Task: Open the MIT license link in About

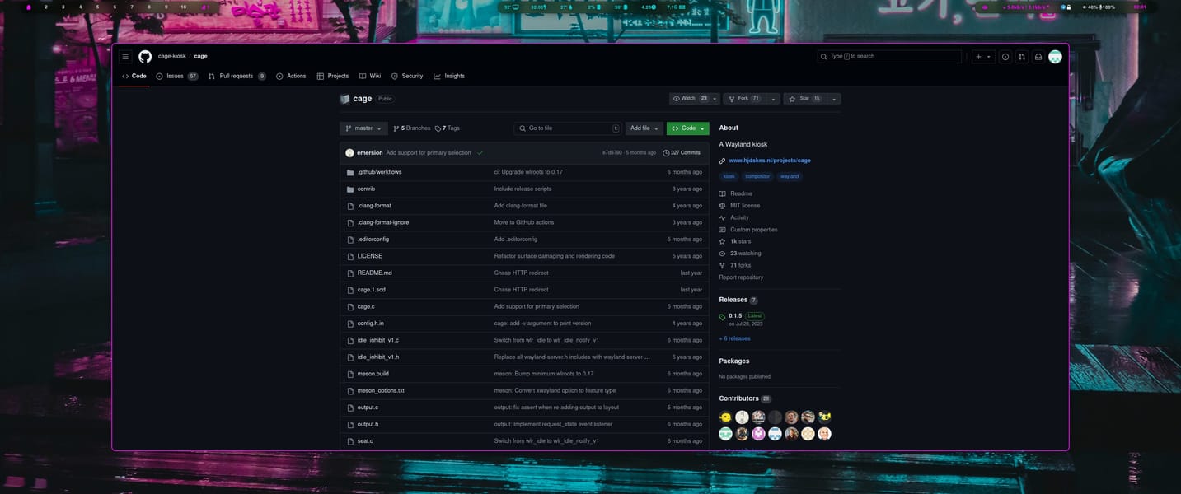Action: (x=745, y=206)
